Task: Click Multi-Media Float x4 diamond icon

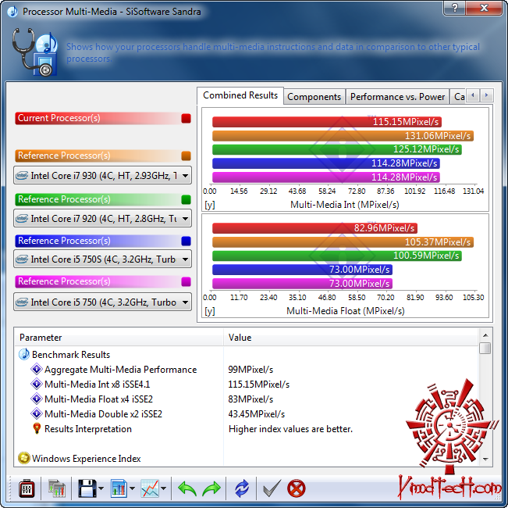Action: [x=36, y=399]
